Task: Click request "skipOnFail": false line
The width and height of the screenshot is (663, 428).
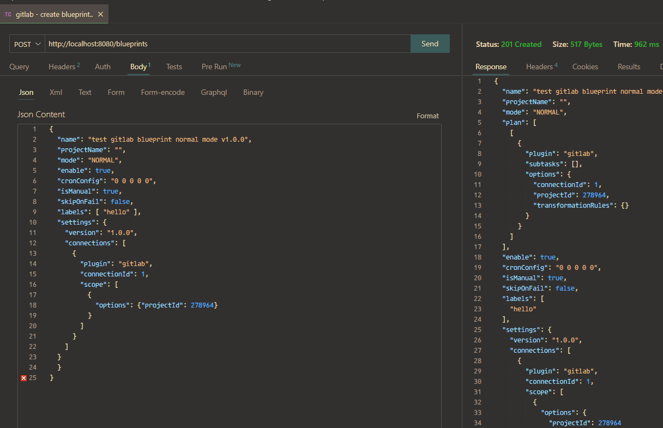Action: click(95, 202)
